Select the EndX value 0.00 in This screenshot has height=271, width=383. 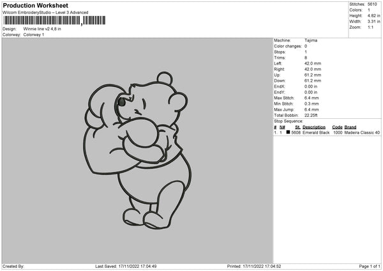click(x=311, y=86)
